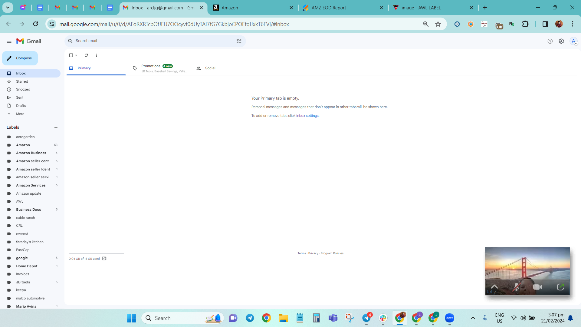Open the Home Depot label
581x327 pixels.
[30, 266]
